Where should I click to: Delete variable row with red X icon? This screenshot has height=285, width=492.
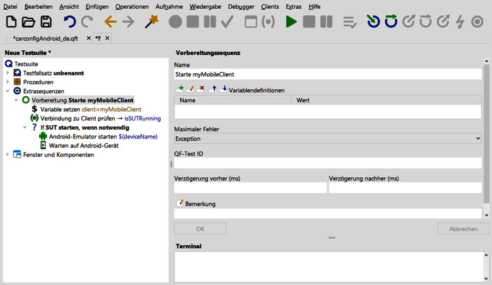(201, 89)
